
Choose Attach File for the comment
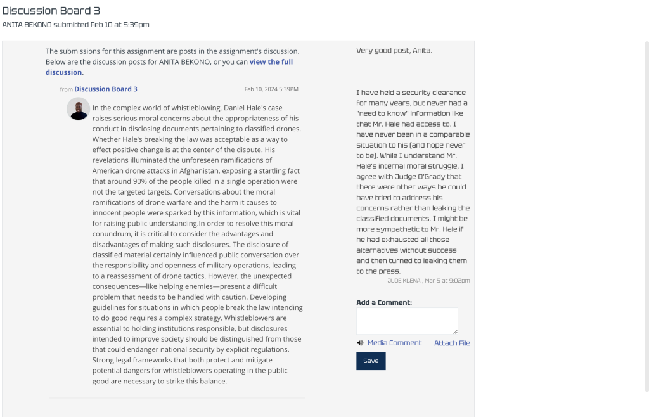tap(452, 343)
